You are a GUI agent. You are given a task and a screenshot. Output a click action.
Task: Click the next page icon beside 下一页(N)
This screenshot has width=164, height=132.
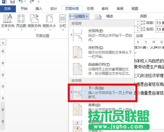[x=77, y=93]
